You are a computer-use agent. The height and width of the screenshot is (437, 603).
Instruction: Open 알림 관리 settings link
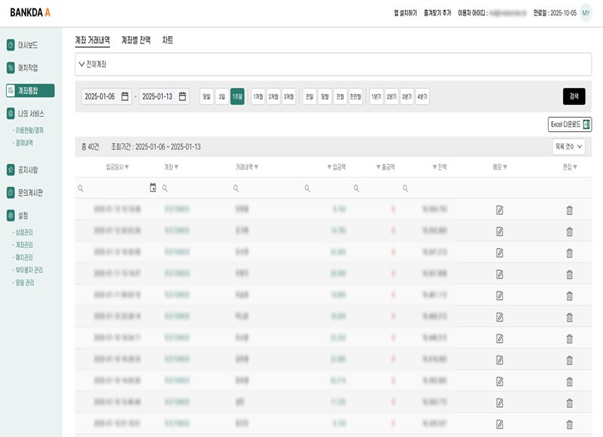[x=24, y=283]
